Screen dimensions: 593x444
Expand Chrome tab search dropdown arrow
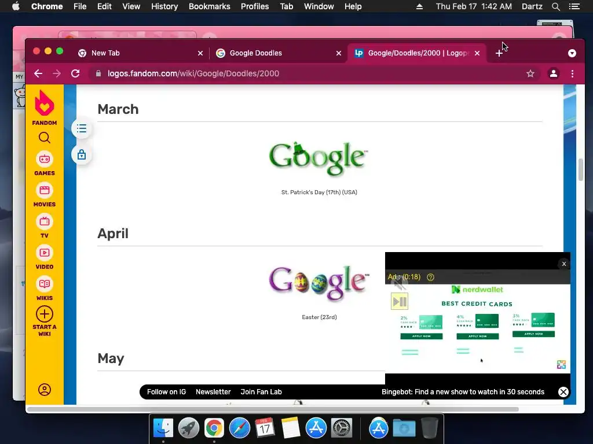click(x=572, y=53)
